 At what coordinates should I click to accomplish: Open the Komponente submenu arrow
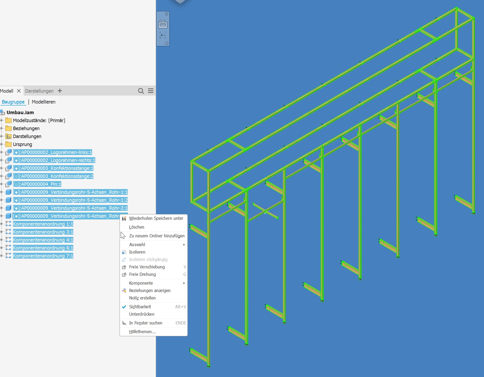(x=184, y=283)
